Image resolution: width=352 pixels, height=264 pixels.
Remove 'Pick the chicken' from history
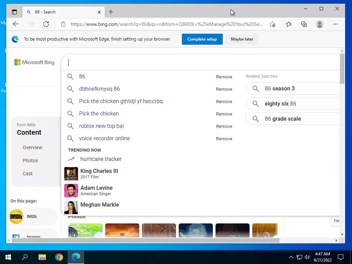(x=224, y=114)
